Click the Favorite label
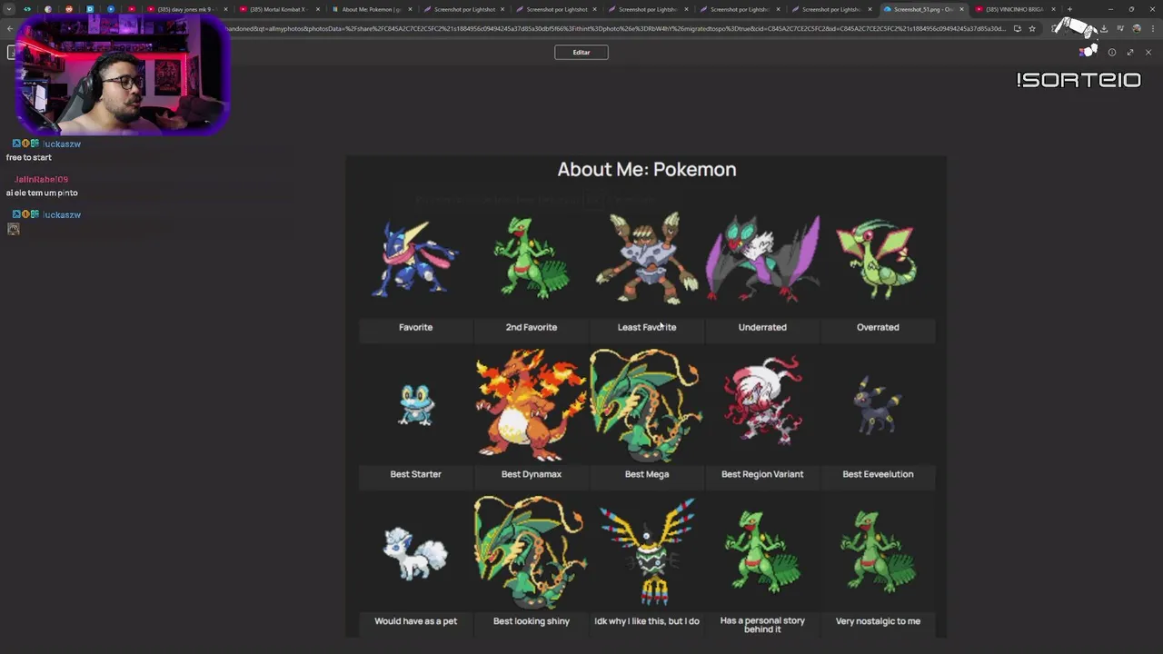 [x=415, y=327]
